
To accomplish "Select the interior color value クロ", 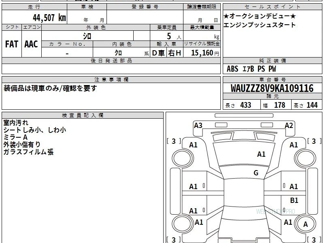I will [x=118, y=53].
